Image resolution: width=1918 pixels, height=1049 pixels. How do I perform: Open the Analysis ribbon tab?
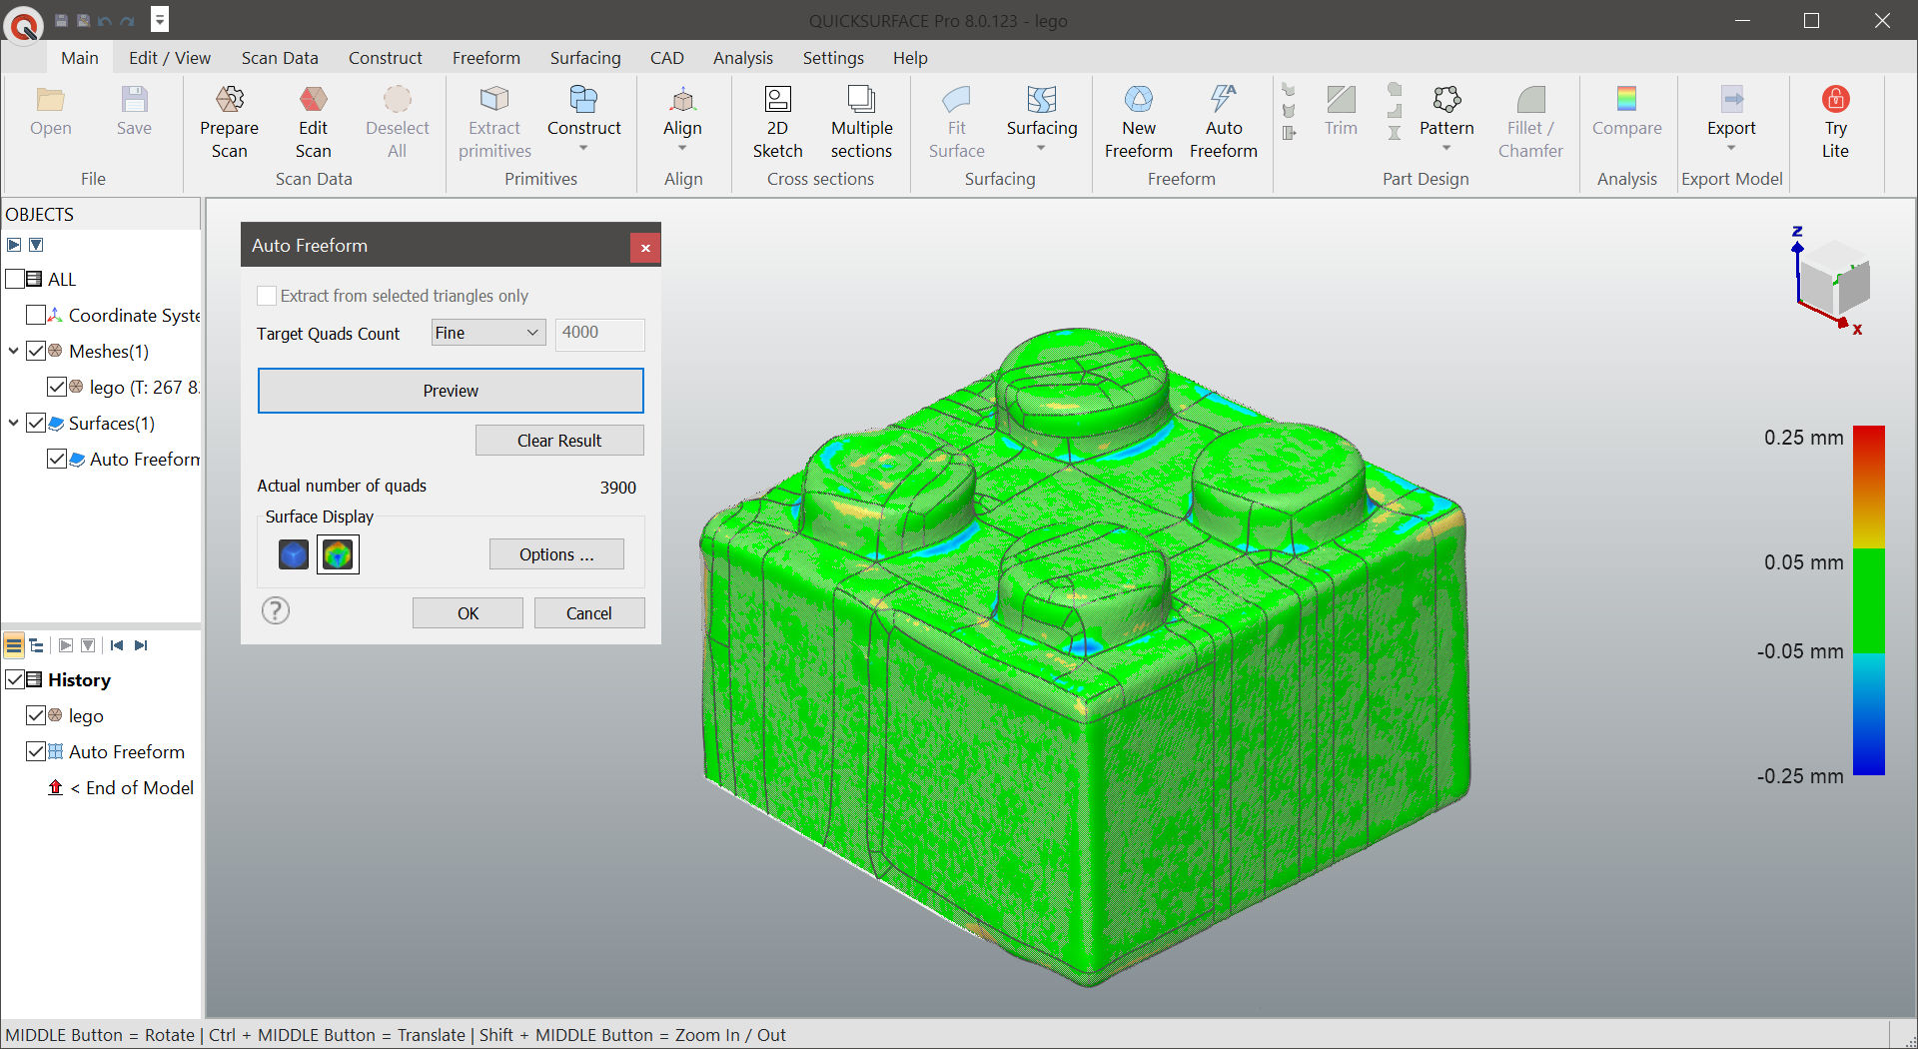point(742,58)
